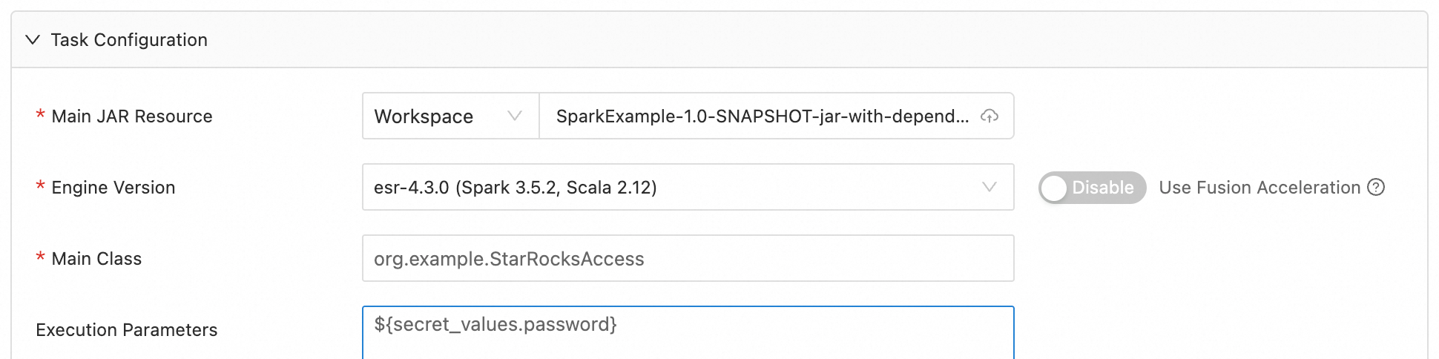
Task: Open the Engine Version esr-4.3.0 dropdown
Action: (668, 188)
